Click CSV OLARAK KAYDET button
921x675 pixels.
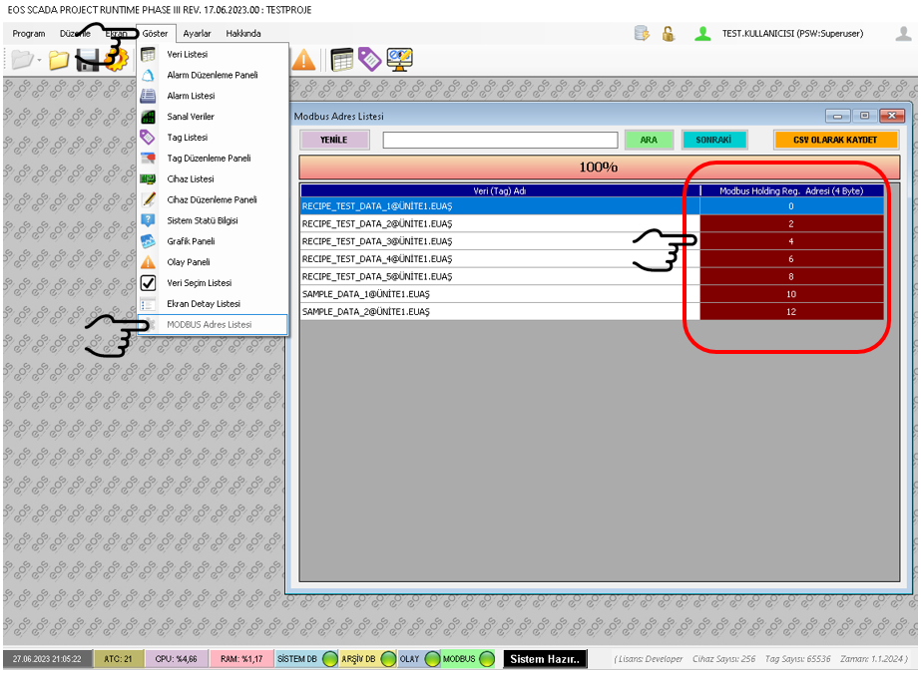835,140
